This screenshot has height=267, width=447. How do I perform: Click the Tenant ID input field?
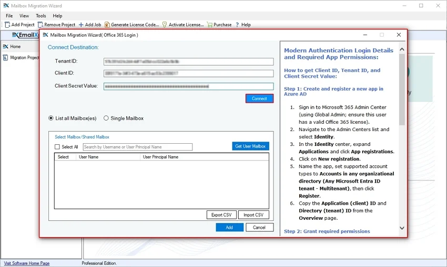point(188,61)
